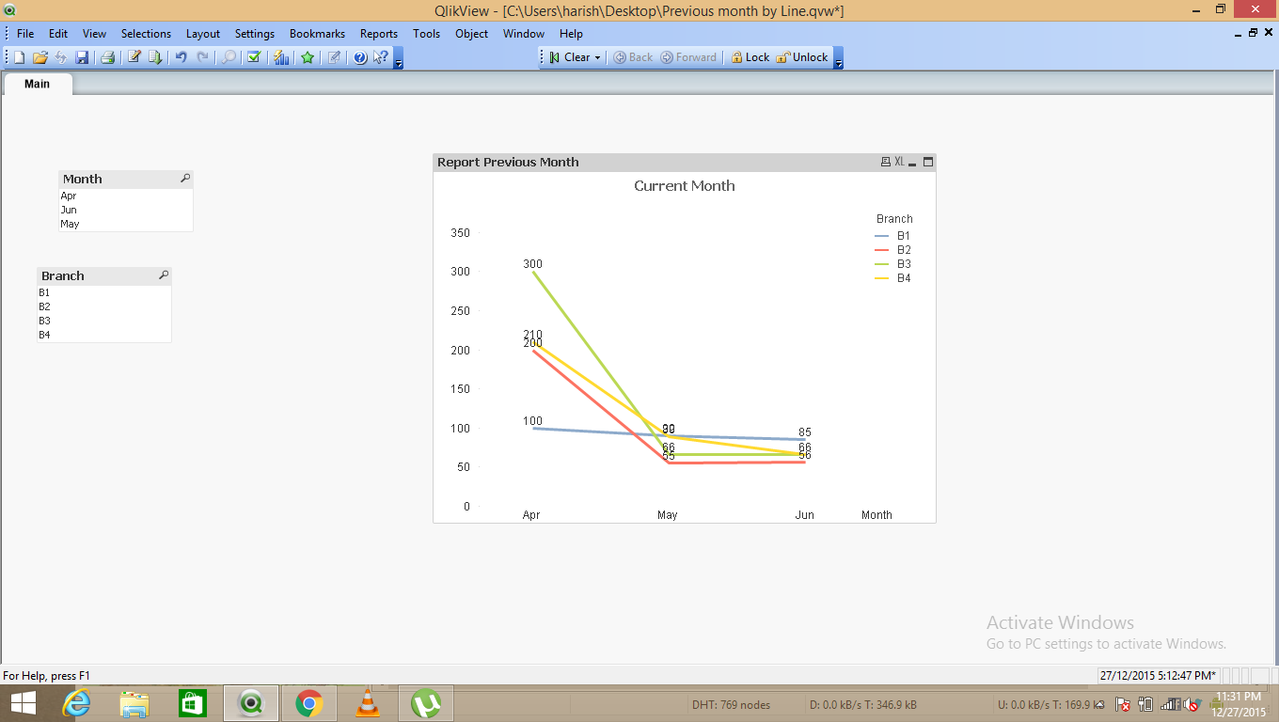Screen dimensions: 1279x722
Task: Open Internet Explorer from taskbar
Action: click(x=76, y=703)
